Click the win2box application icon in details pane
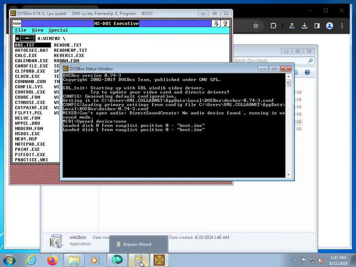356x267 pixels. [x=56, y=241]
